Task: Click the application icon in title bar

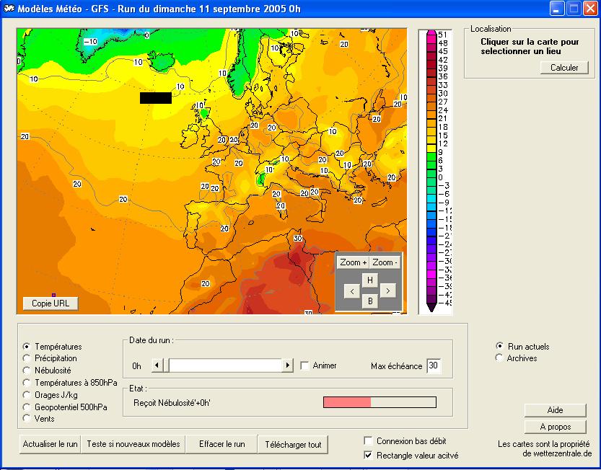Action: pyautogui.click(x=8, y=9)
